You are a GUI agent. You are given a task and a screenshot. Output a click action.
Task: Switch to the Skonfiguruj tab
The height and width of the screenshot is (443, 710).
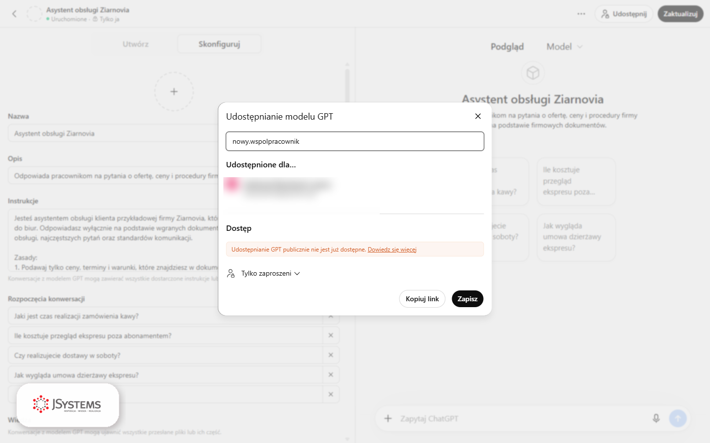pos(219,44)
